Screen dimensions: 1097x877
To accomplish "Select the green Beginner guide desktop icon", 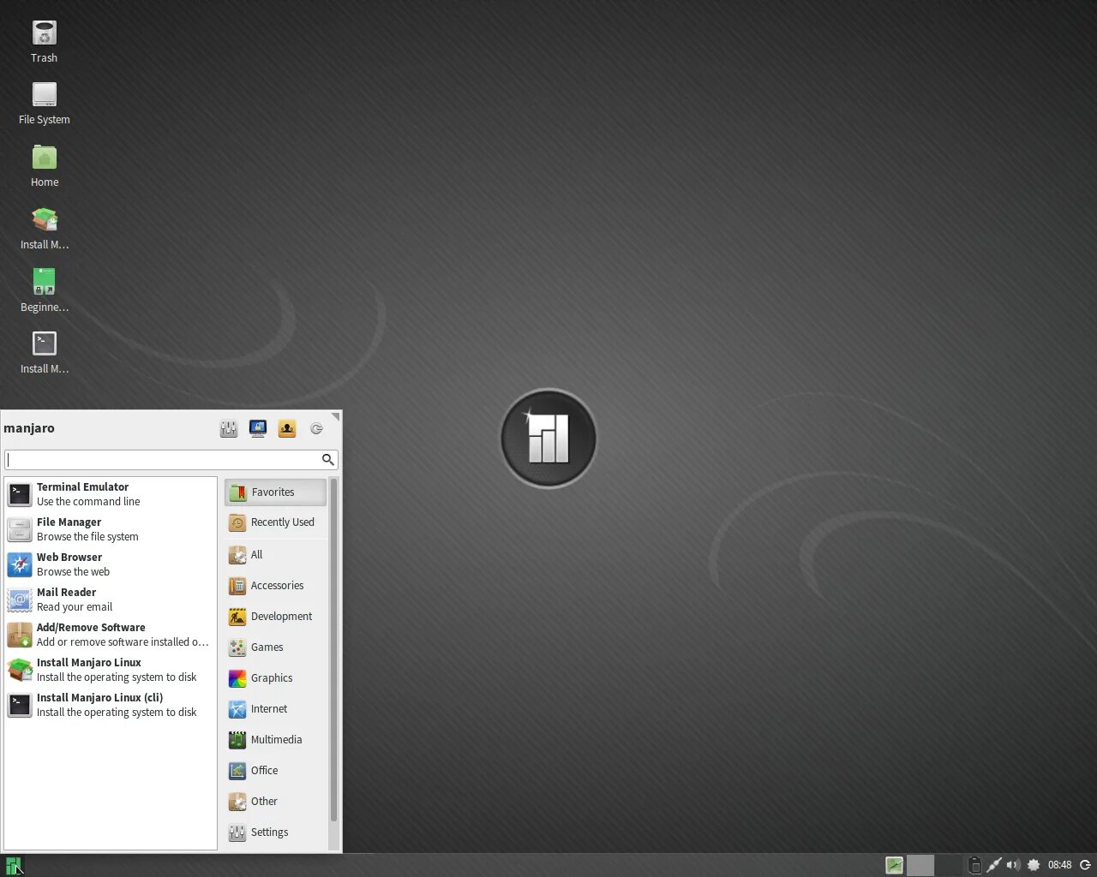I will [44, 290].
